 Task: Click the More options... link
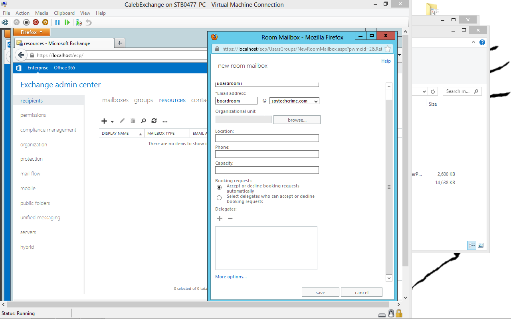point(231,277)
